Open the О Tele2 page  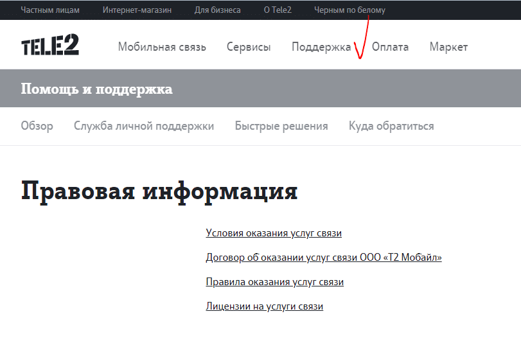(x=278, y=10)
